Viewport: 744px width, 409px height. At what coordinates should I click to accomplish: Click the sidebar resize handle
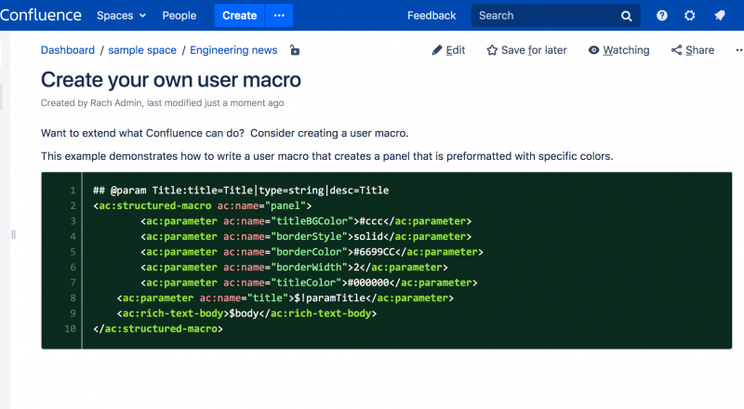tap(13, 234)
